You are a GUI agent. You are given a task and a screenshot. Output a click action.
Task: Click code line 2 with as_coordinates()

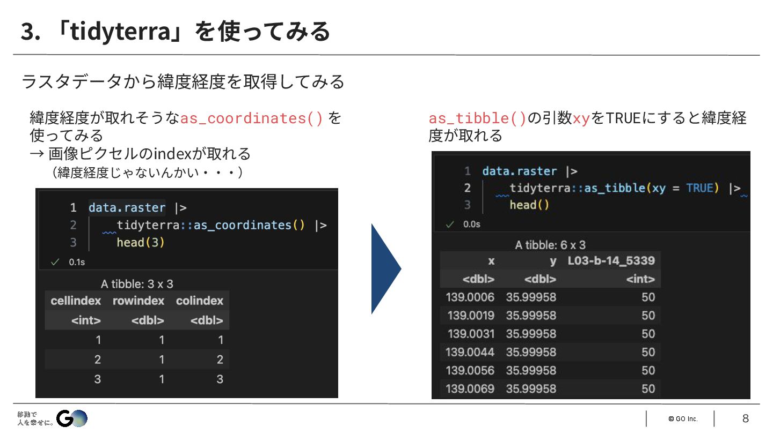click(222, 225)
